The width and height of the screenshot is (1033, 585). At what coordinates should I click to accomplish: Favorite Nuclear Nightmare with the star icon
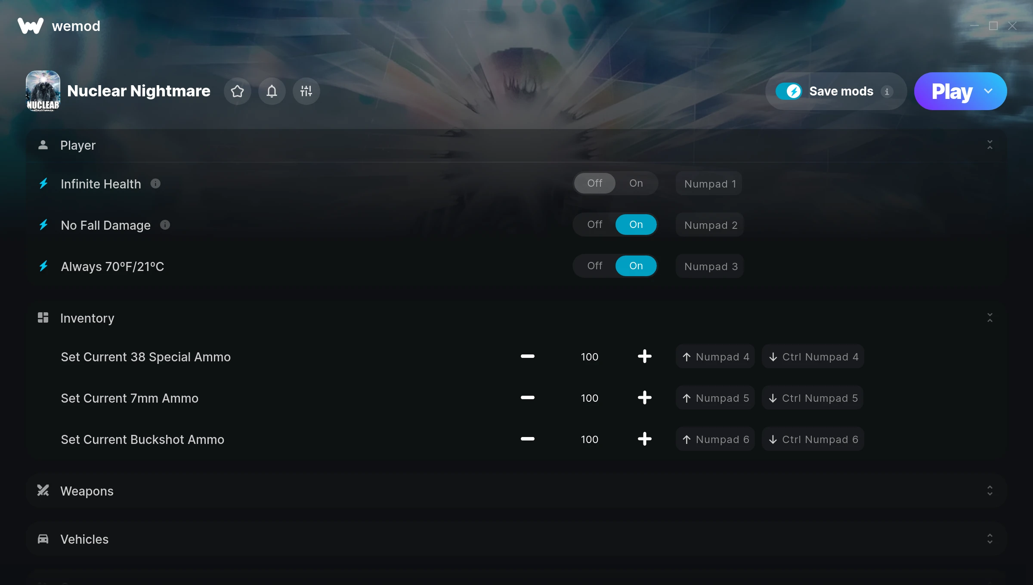coord(237,91)
